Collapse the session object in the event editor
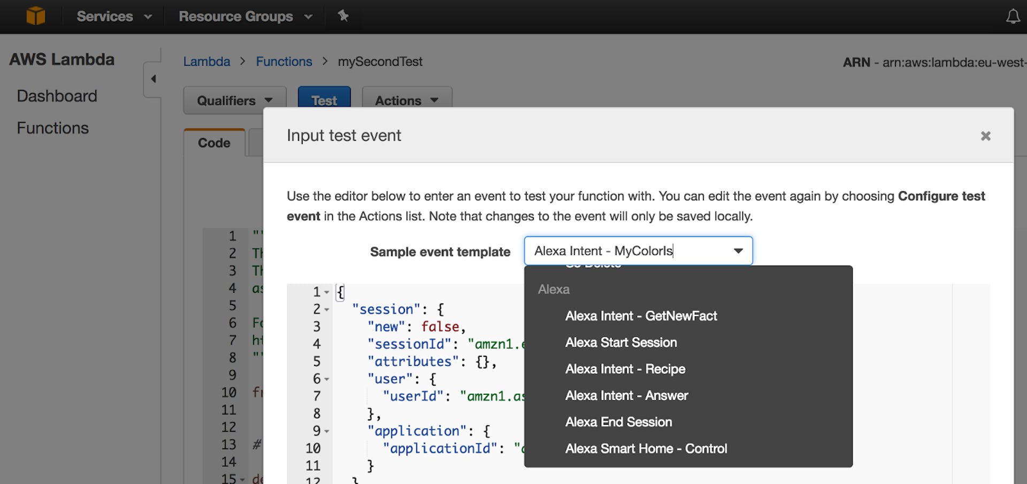This screenshot has width=1027, height=484. tap(327, 309)
